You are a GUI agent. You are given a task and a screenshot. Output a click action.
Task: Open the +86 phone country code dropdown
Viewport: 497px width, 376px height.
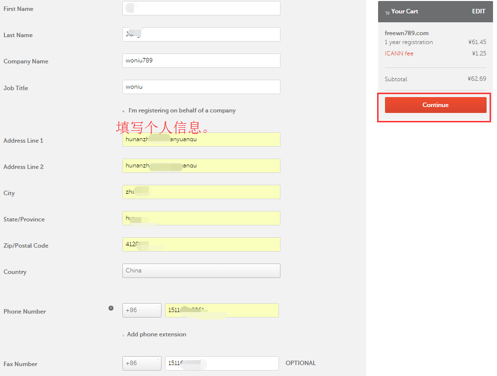click(x=142, y=310)
